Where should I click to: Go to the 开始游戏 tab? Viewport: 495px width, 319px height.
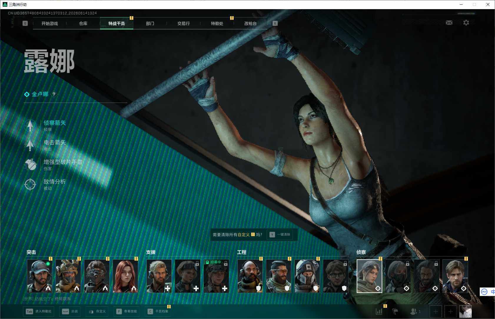50,23
